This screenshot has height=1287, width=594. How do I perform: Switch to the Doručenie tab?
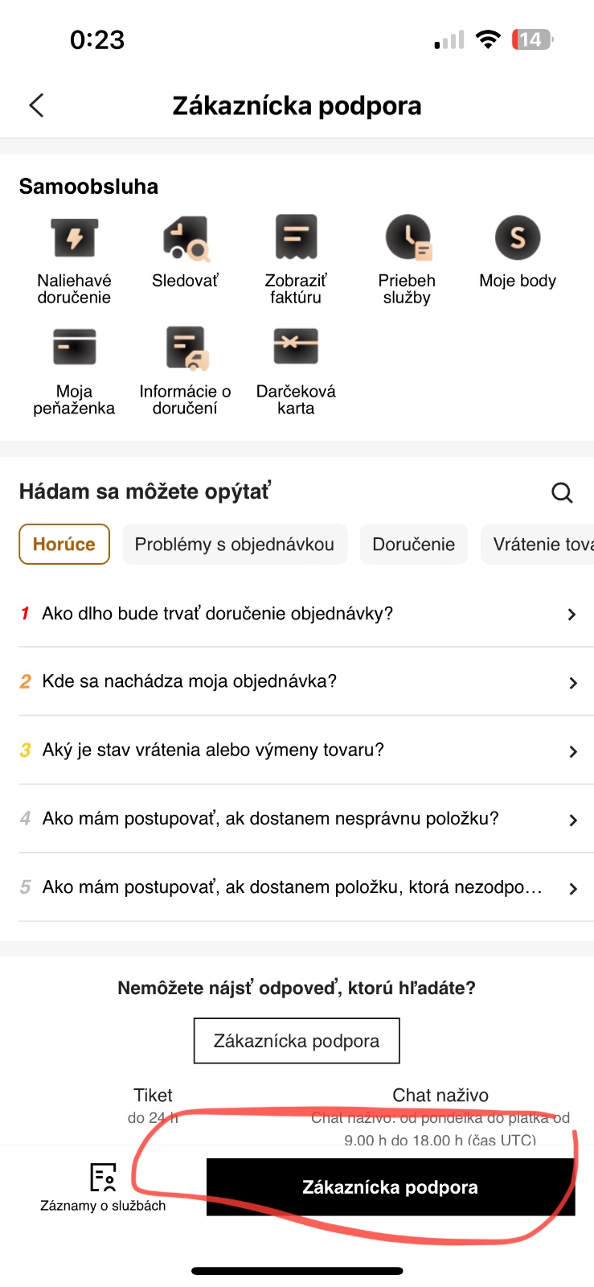tap(413, 545)
